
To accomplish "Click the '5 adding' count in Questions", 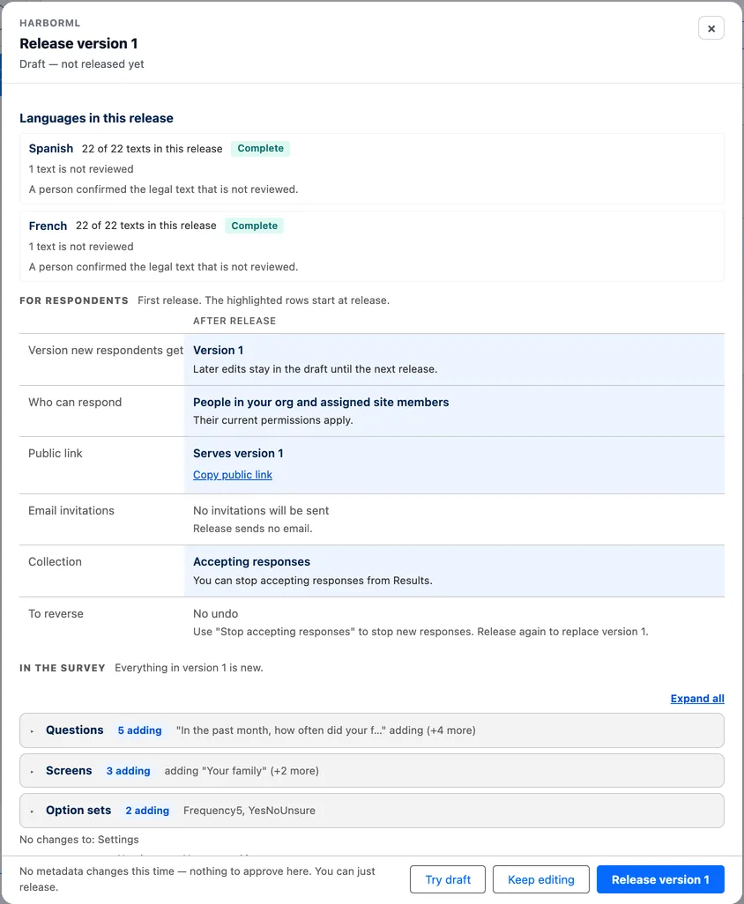I will (x=139, y=730).
